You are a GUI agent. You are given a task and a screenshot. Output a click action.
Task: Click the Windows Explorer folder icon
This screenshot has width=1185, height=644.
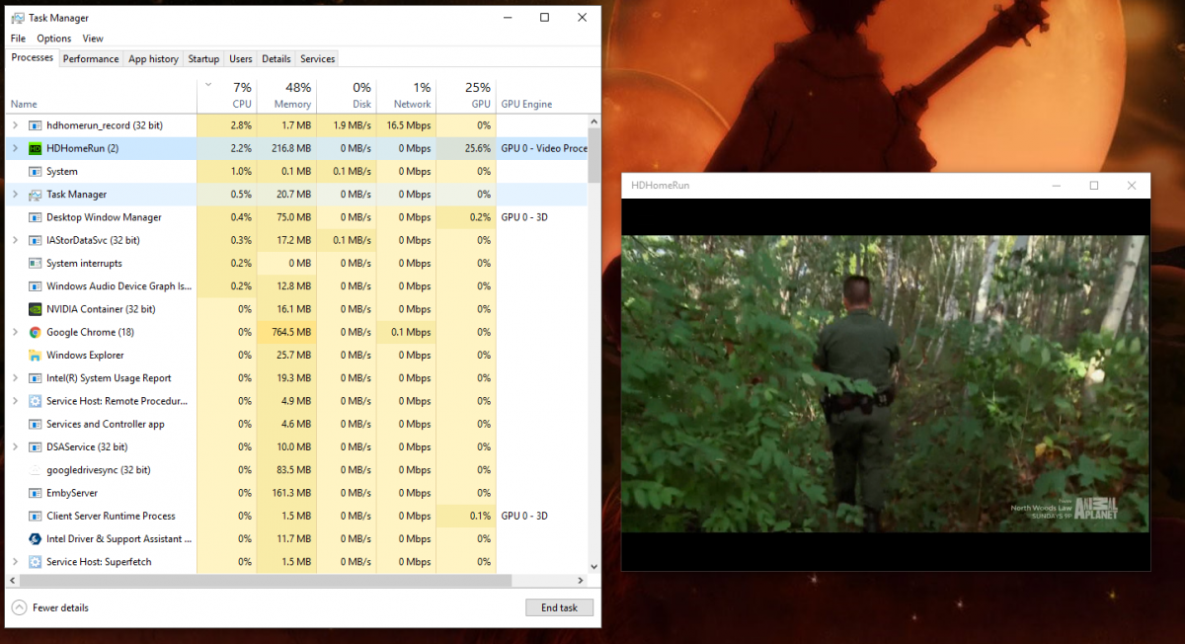click(x=36, y=356)
